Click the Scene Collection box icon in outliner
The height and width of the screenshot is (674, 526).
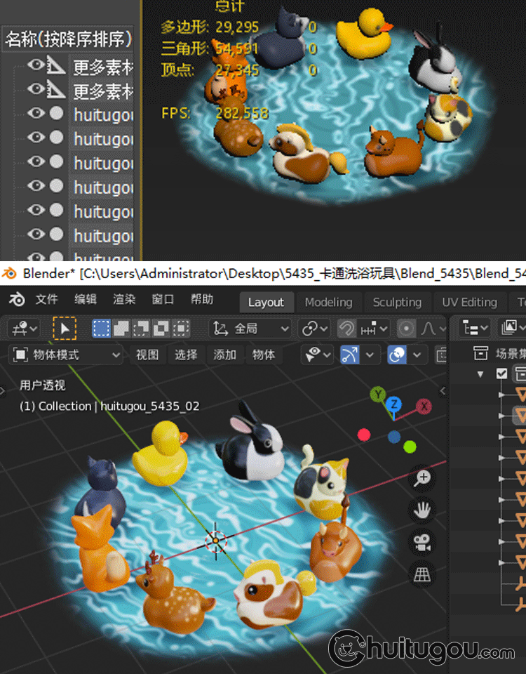pos(481,353)
